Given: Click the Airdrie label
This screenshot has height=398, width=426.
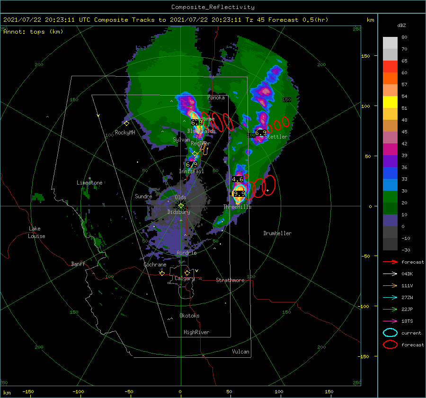Looking at the screenshot, I should tap(186, 253).
